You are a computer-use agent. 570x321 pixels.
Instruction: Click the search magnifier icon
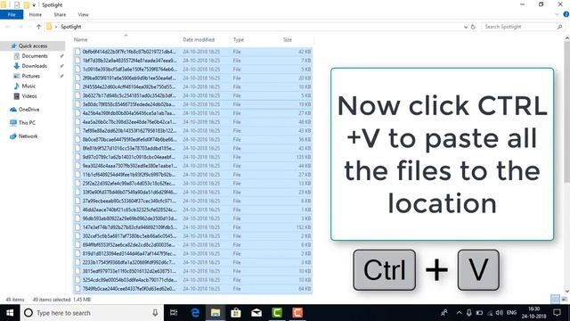pyautogui.click(x=559, y=27)
